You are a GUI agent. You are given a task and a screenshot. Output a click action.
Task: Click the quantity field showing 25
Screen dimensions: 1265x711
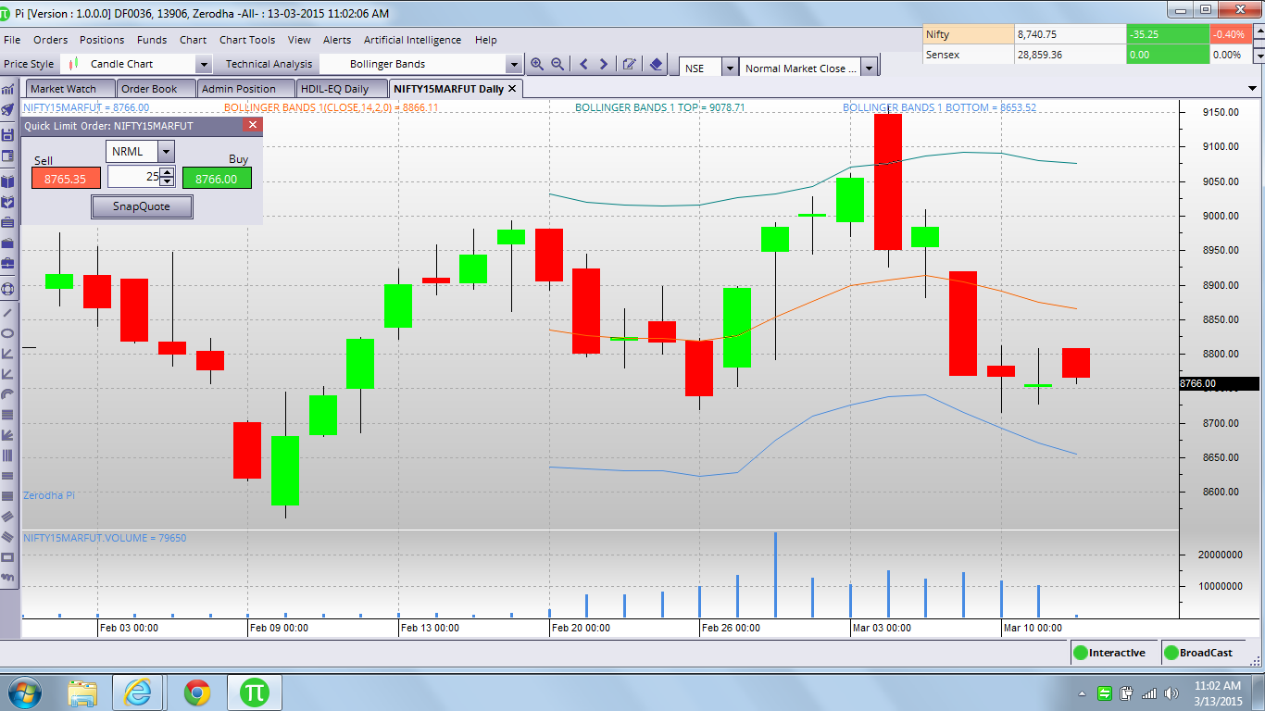click(133, 177)
